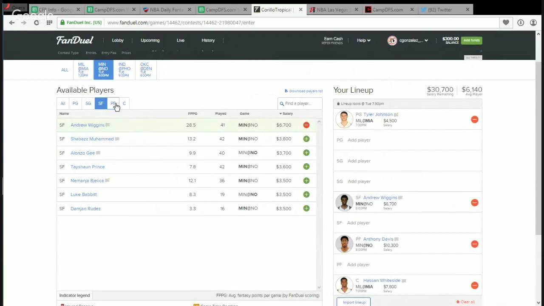Filter players by OKC @ DEN game
This screenshot has height=306, width=544.
click(146, 70)
